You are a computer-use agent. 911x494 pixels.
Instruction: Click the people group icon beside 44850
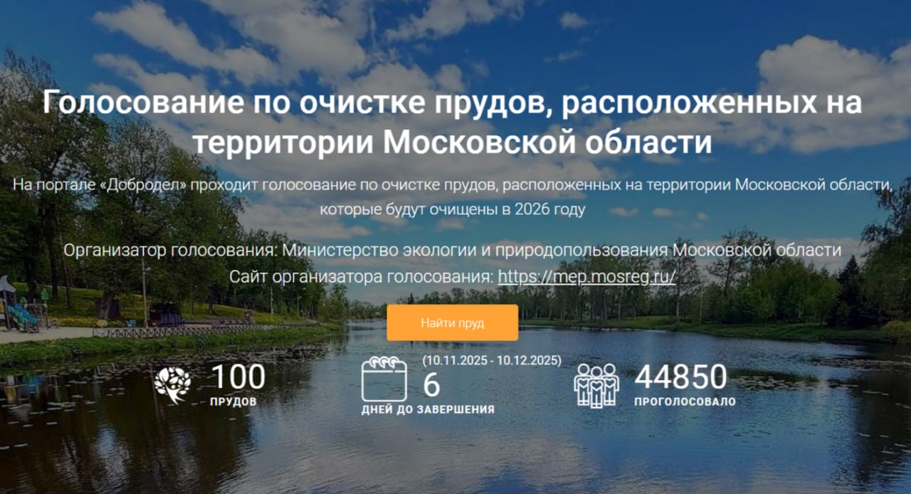(x=596, y=386)
